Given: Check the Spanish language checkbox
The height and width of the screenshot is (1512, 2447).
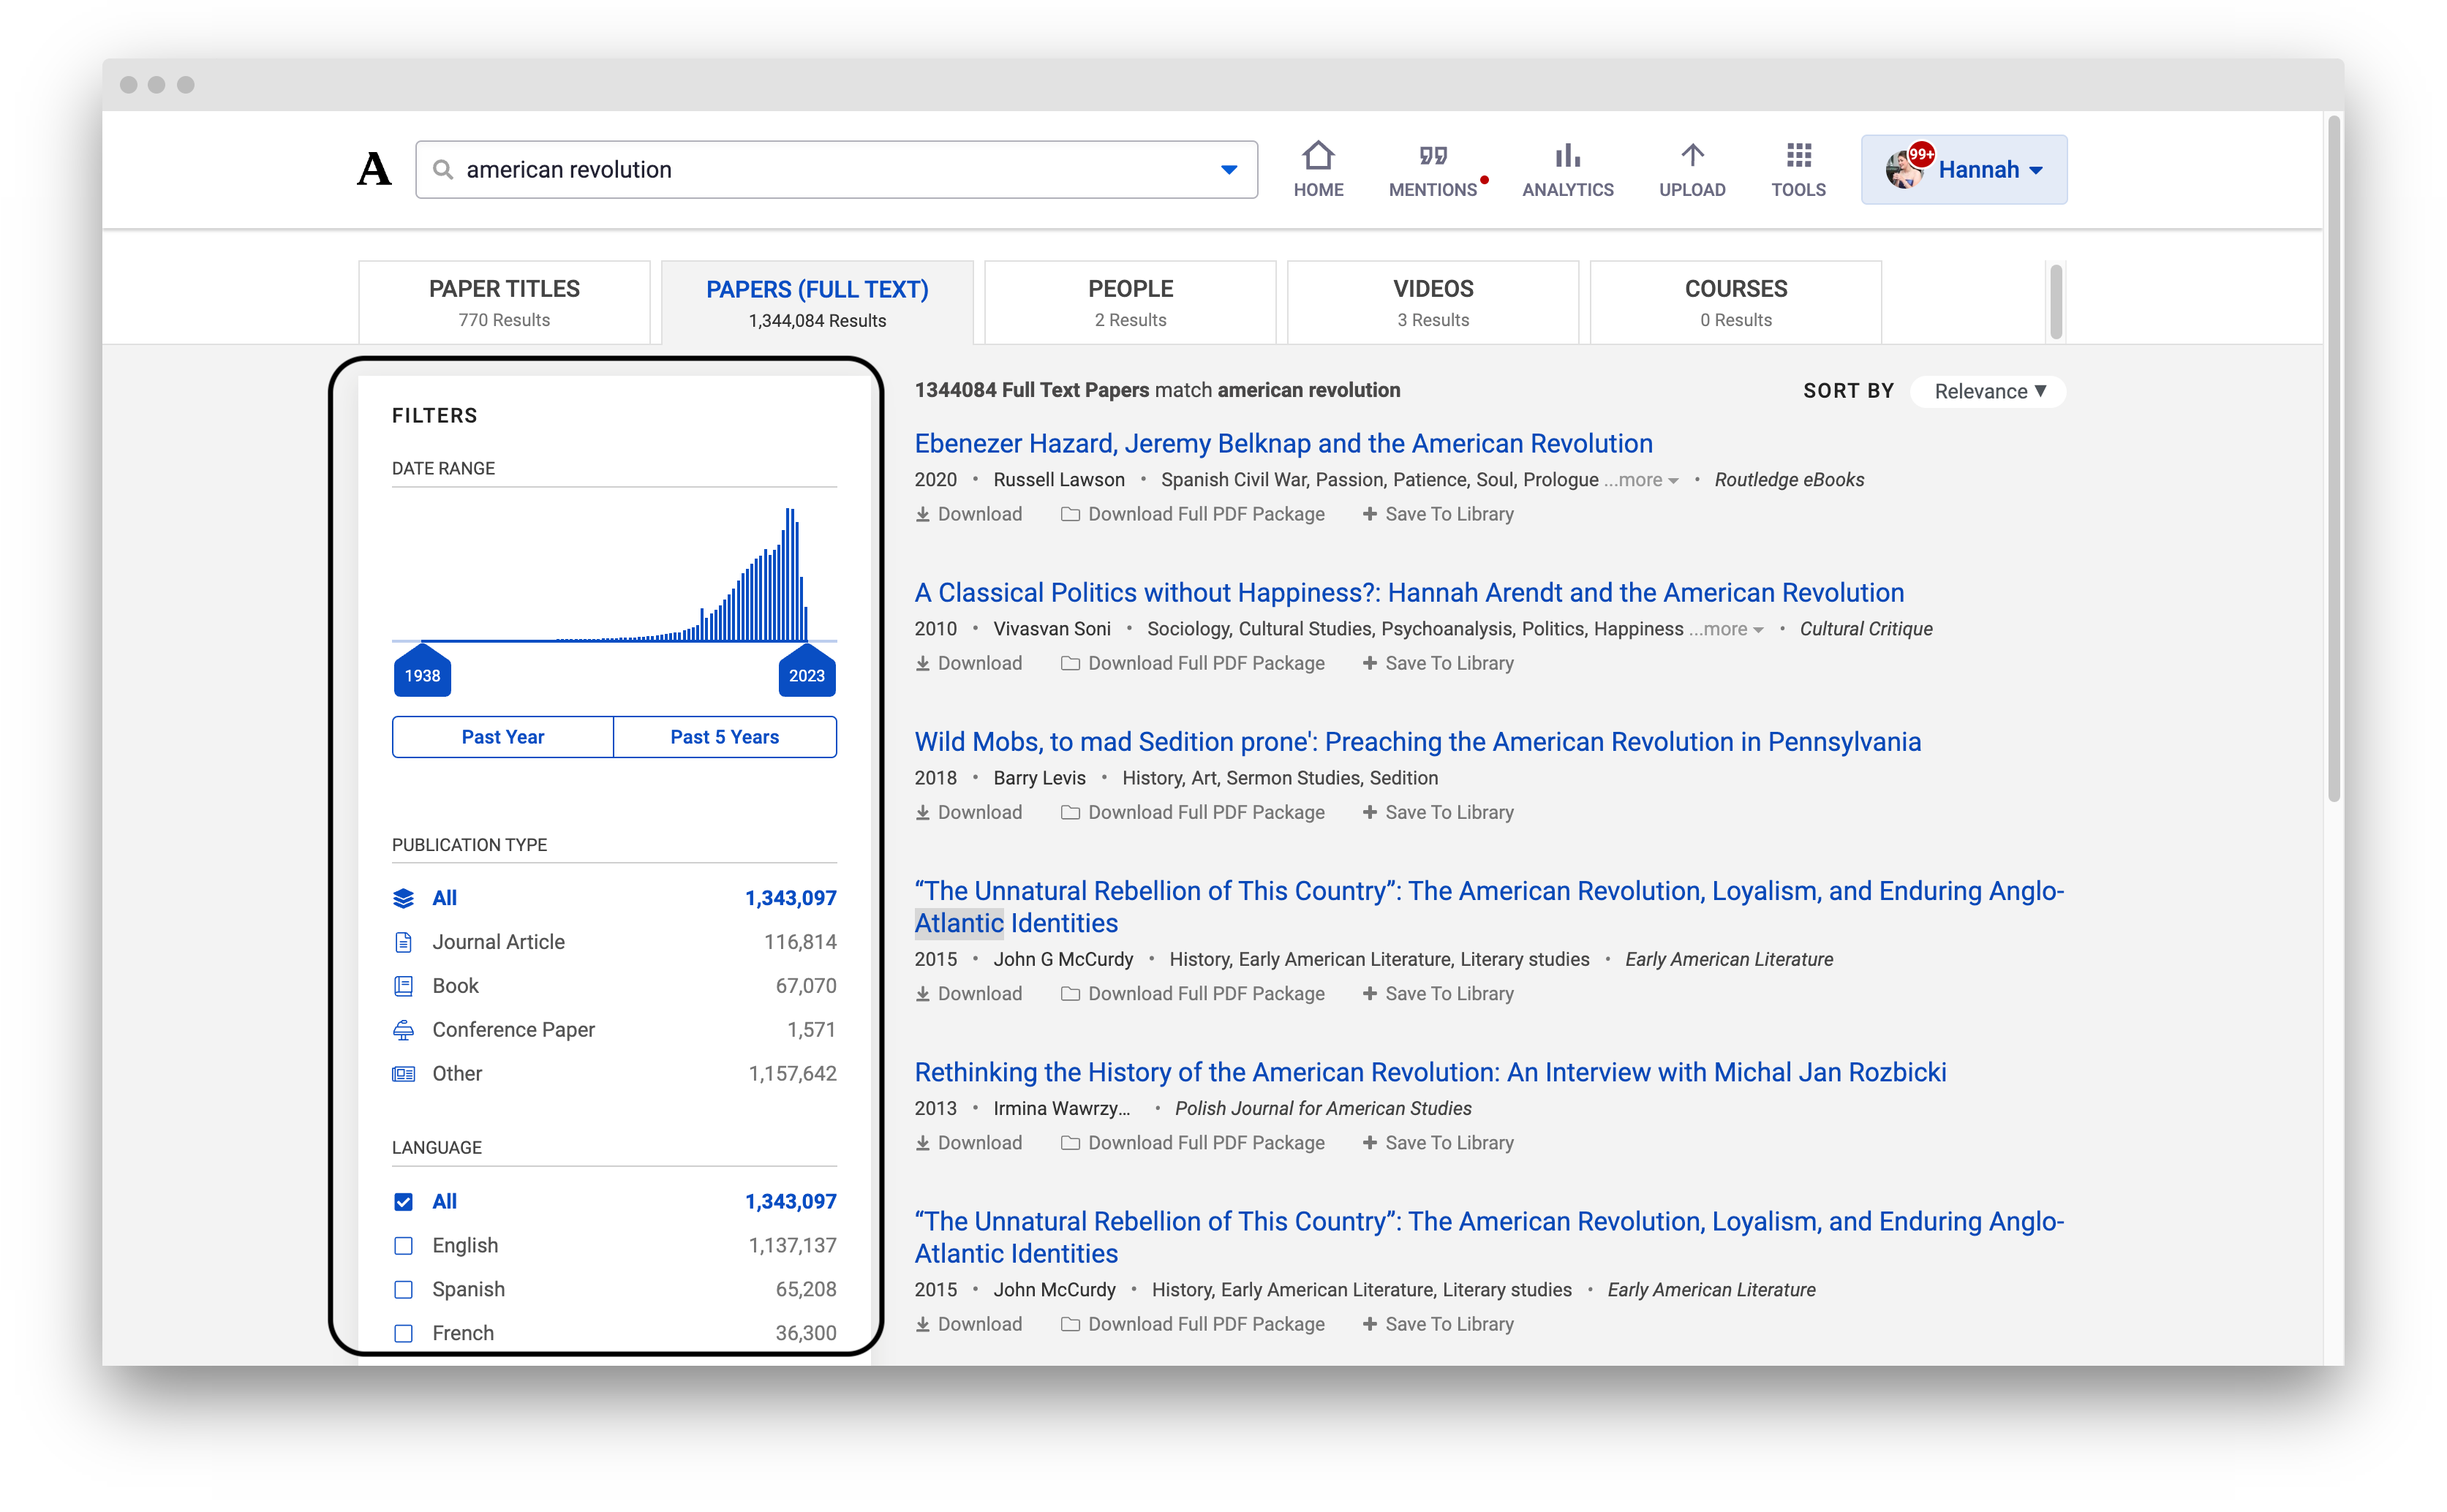Looking at the screenshot, I should click(404, 1289).
